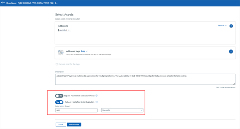Toggle Reboot Host after Script Execution switch
Image resolution: width=240 pixels, height=129 pixels.
pyautogui.click(x=59, y=102)
